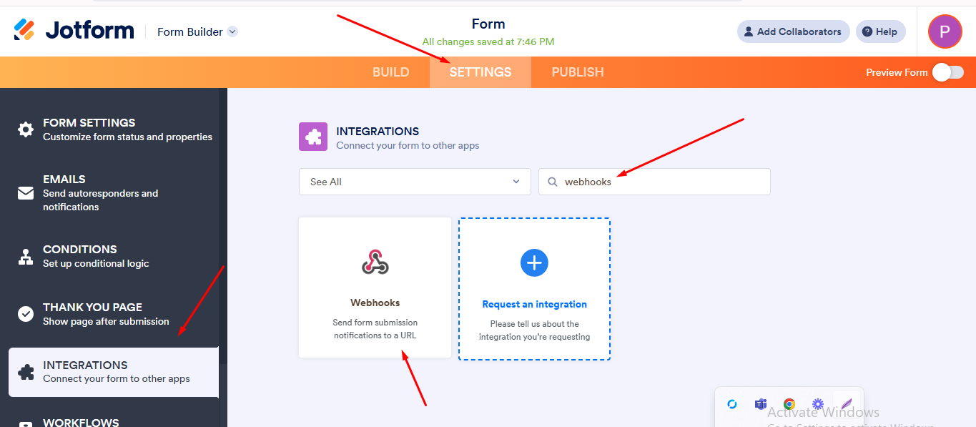
Task: Click the Add Collaborators button
Action: pyautogui.click(x=793, y=31)
